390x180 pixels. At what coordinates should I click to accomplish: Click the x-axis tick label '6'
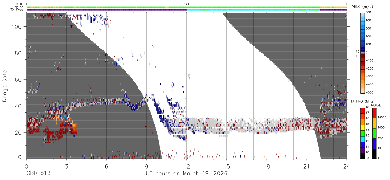tap(106, 166)
